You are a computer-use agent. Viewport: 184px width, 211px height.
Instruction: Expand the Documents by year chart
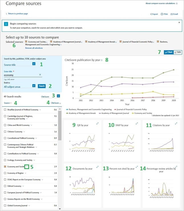click(x=97, y=167)
